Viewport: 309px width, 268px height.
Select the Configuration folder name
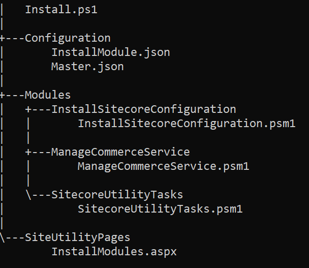68,38
